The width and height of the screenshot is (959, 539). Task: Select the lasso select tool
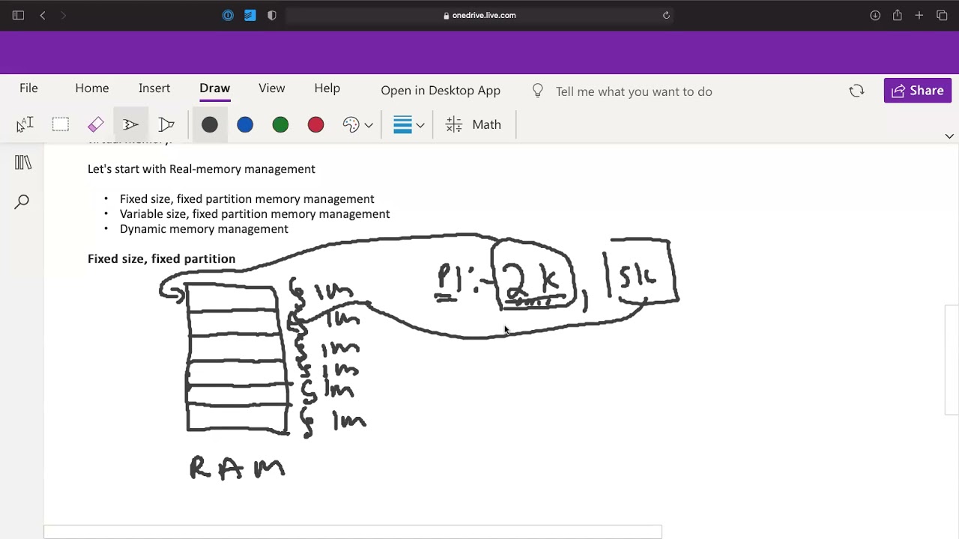(x=61, y=124)
